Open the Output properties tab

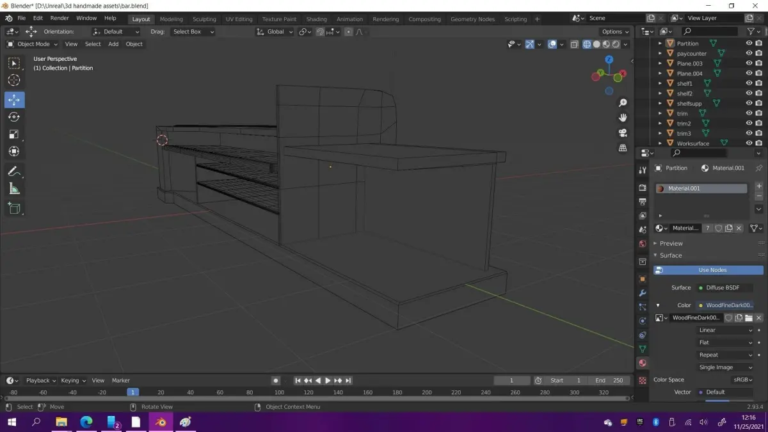(643, 202)
